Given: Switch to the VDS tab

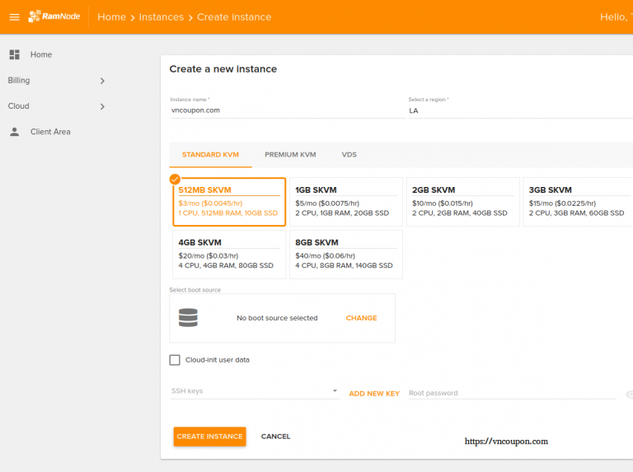Looking at the screenshot, I should click(349, 155).
